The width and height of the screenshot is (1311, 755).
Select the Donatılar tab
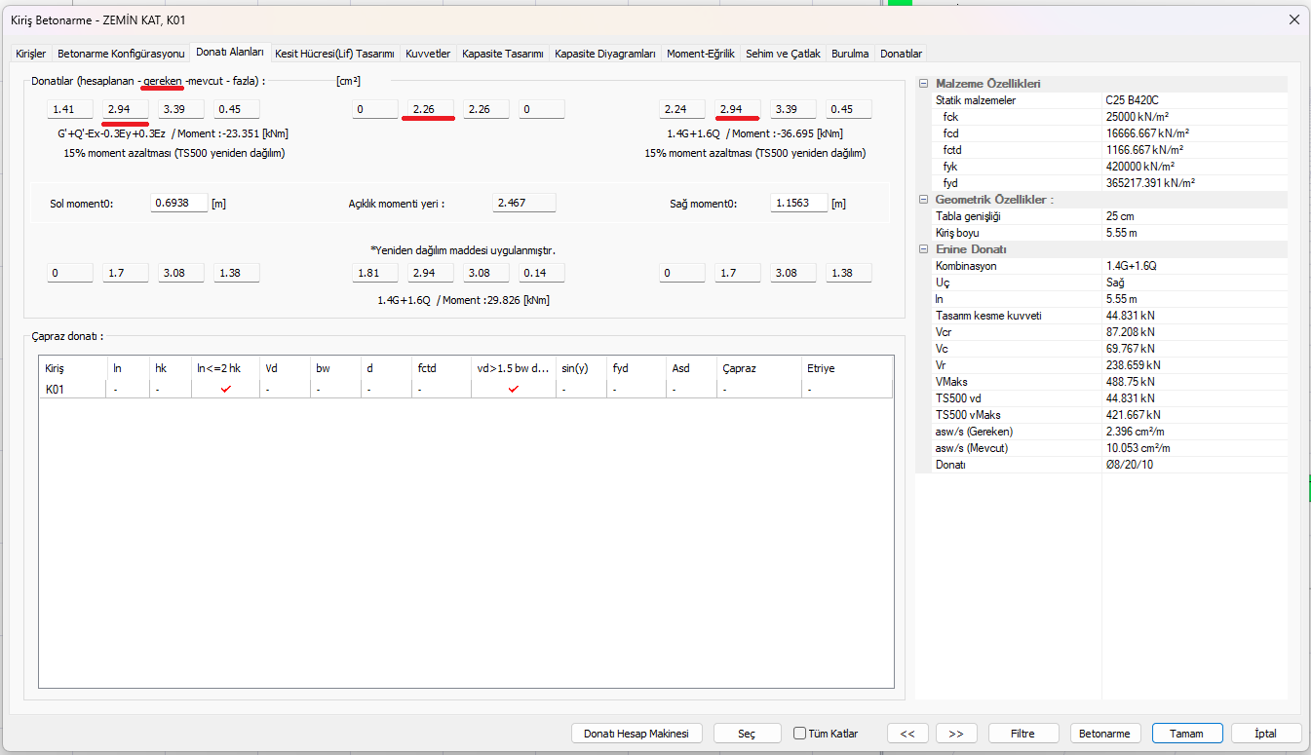902,54
